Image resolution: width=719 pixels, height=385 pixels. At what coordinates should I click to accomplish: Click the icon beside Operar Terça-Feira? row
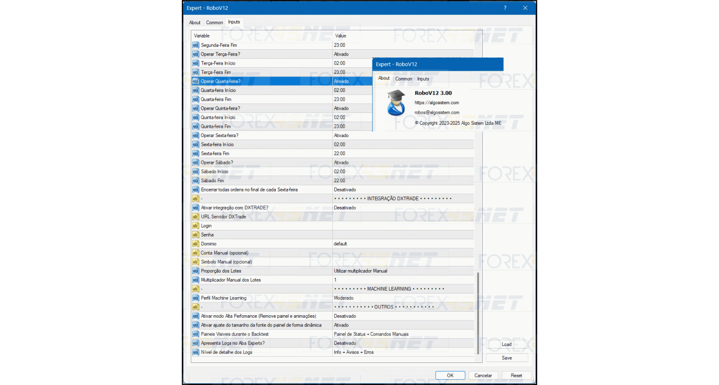pos(195,54)
